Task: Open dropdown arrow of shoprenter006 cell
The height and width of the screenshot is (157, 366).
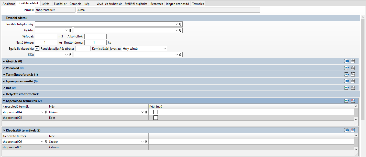Action: 42,141
